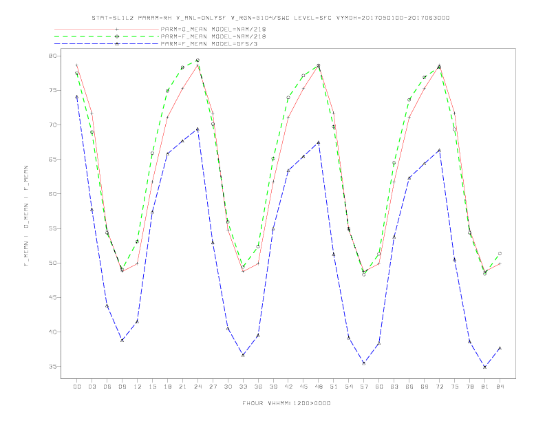The image size is (545, 421).
Task: Click y-axis tick label 80
Action: (52, 56)
